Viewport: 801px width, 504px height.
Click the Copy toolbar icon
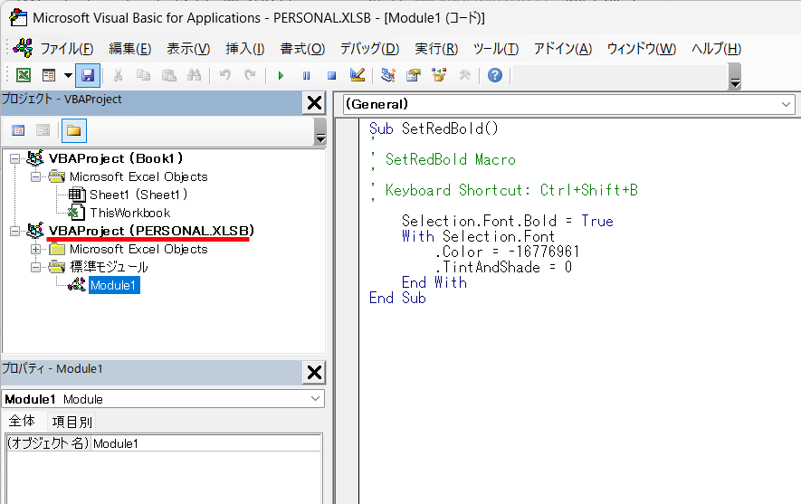(x=144, y=76)
